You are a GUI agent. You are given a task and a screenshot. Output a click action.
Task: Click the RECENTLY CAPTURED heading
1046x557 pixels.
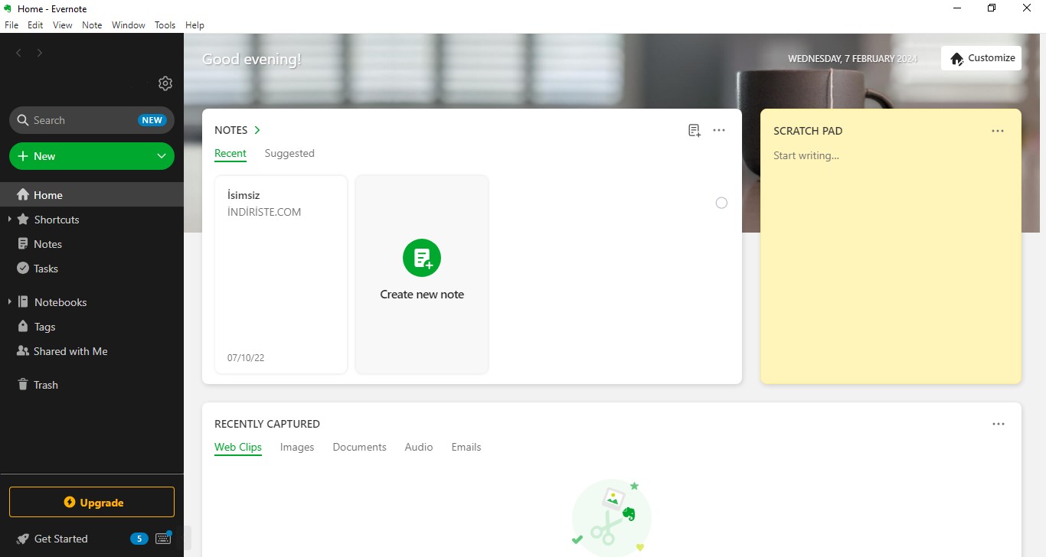(x=267, y=424)
